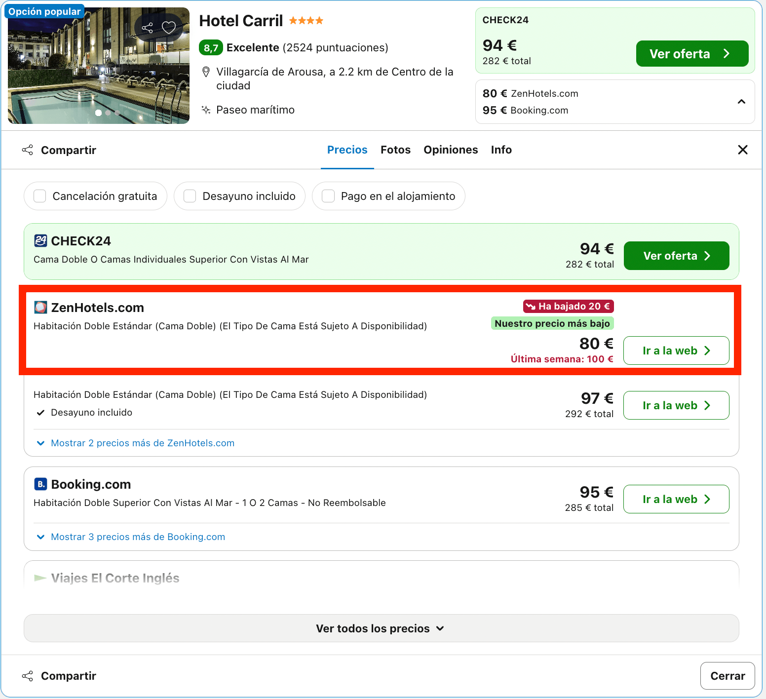The height and width of the screenshot is (699, 766).
Task: Click Ver oferta in the top CHECK24 card
Action: point(692,54)
